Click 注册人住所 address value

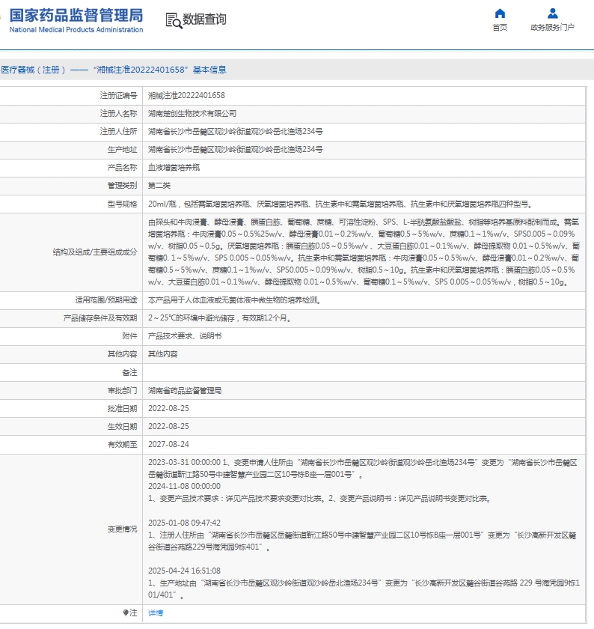(x=235, y=132)
